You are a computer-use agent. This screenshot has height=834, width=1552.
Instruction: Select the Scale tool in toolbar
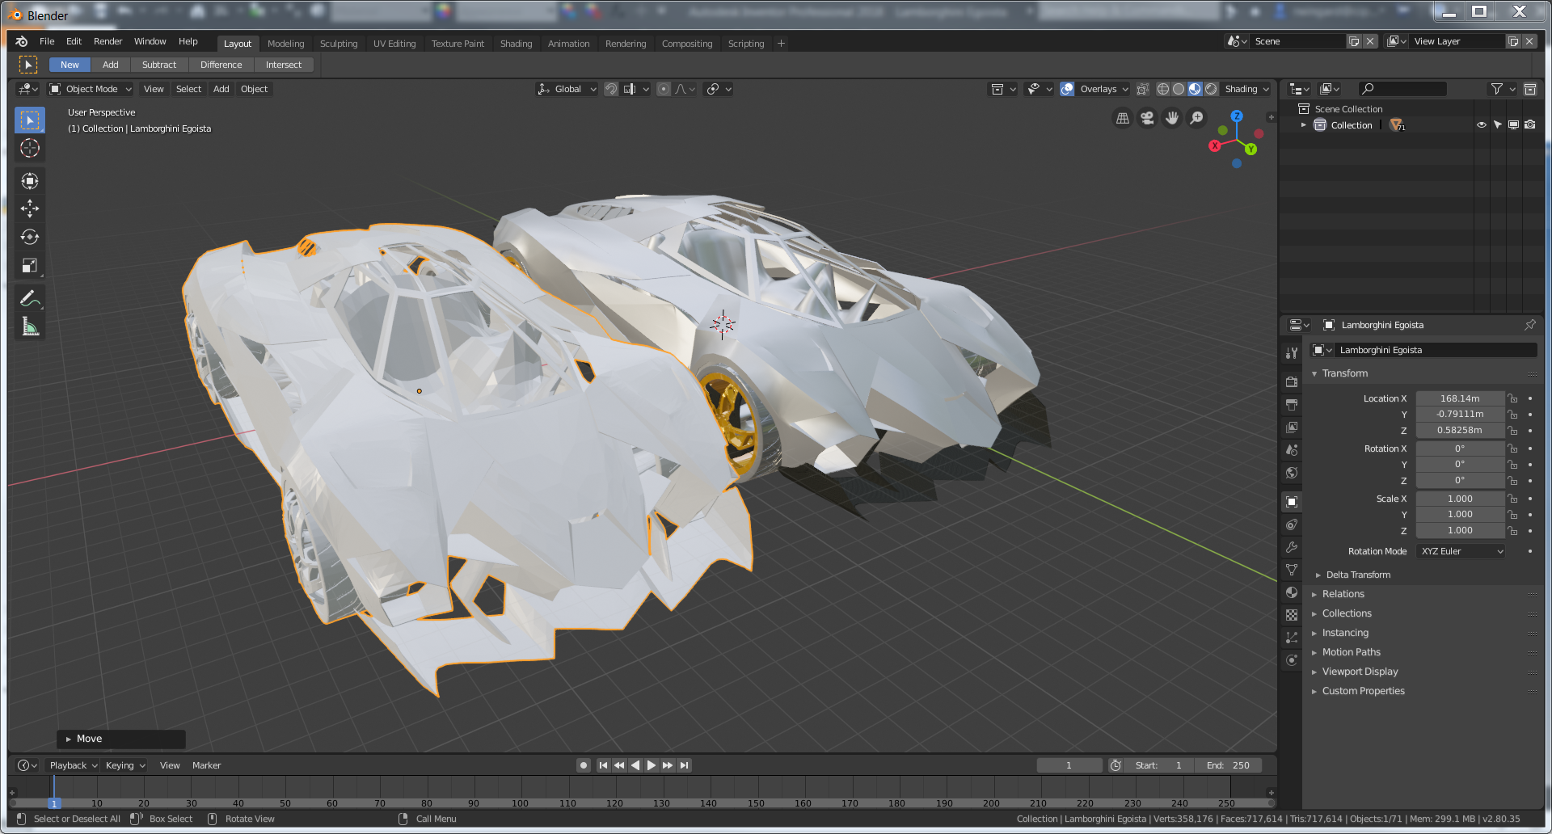point(30,265)
